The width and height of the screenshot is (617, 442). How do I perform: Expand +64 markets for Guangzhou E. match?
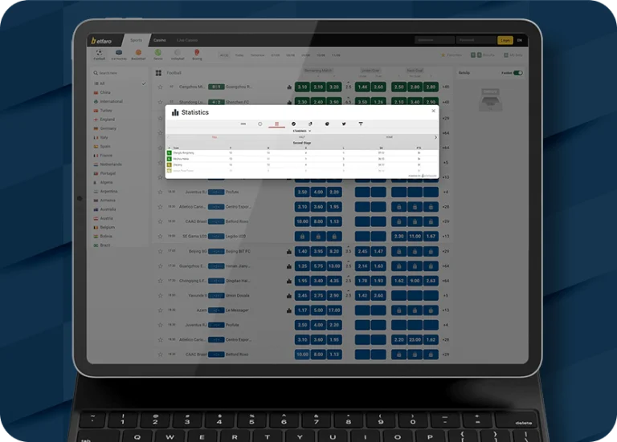[445, 266]
